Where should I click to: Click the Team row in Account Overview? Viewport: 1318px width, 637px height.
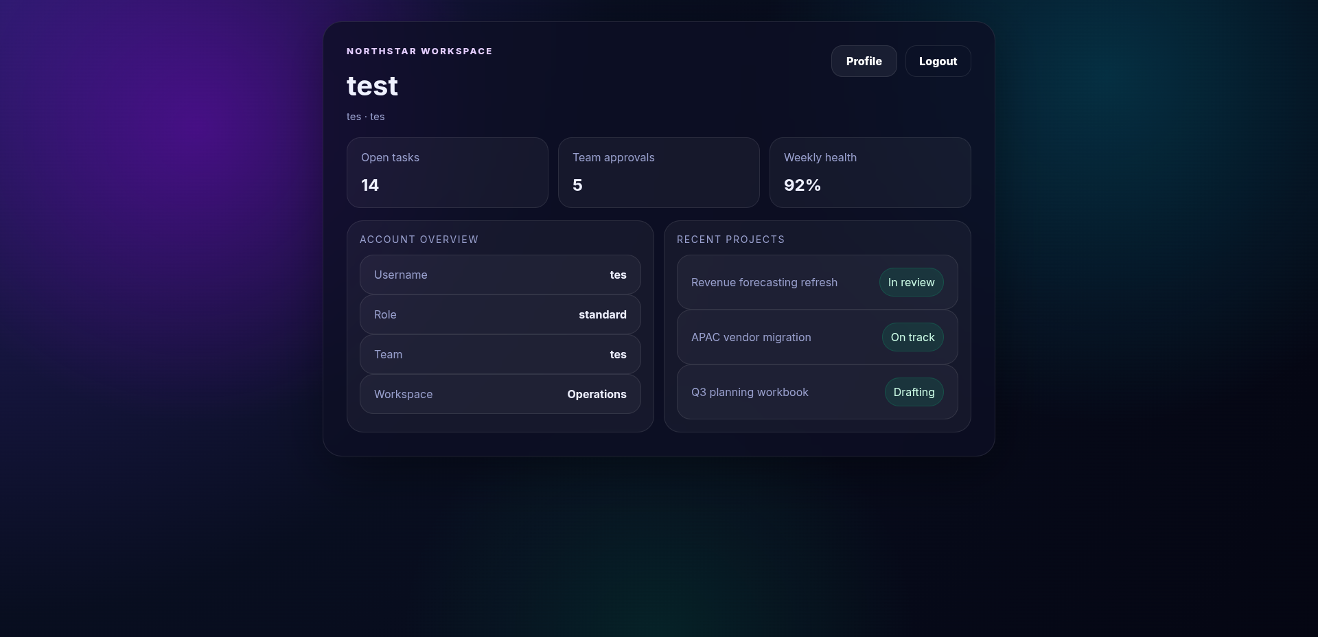click(x=500, y=354)
